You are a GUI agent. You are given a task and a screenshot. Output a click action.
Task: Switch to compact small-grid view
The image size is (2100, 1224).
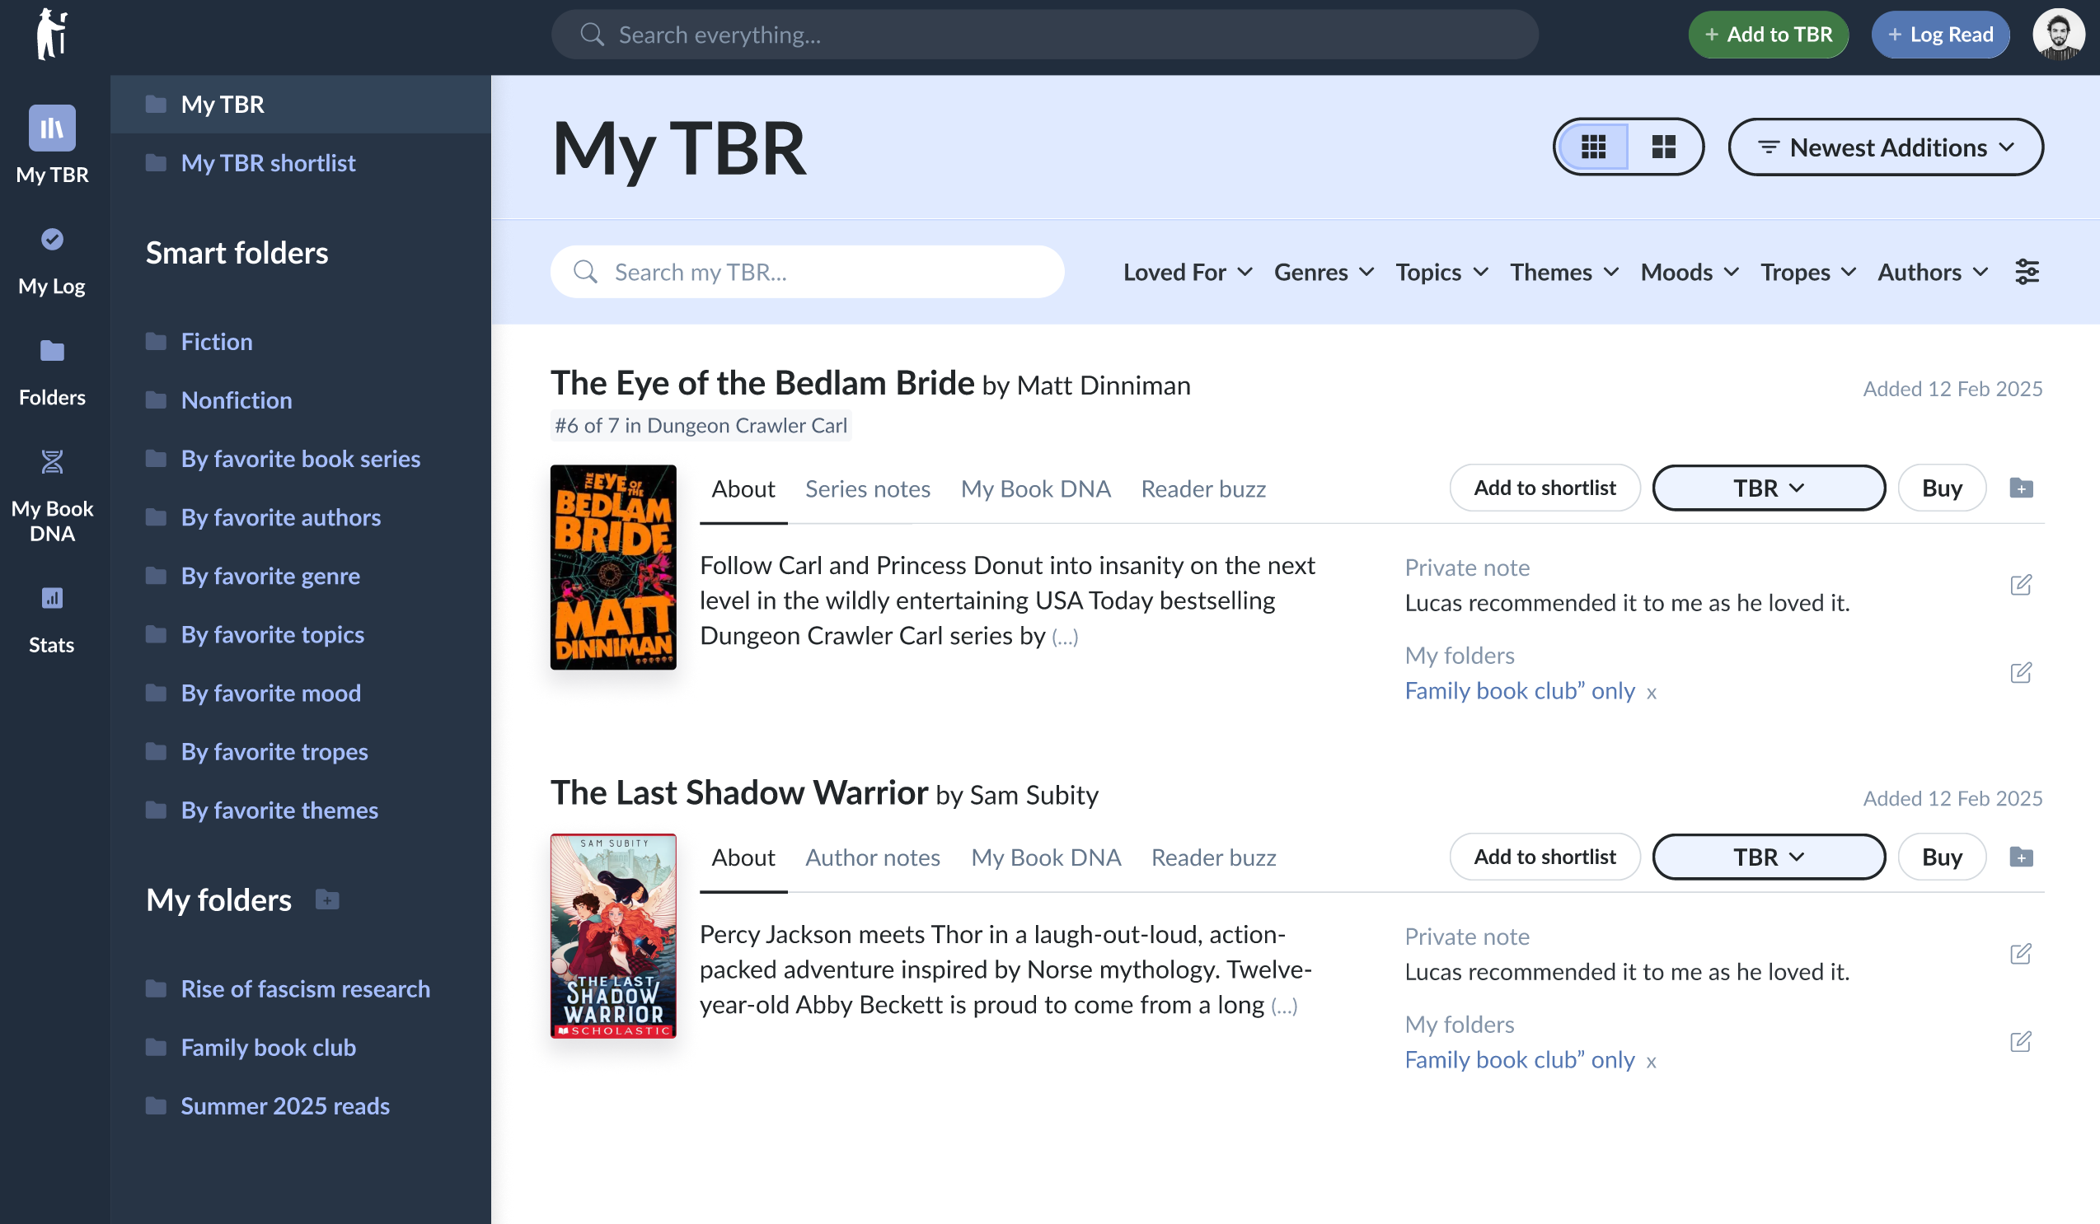point(1592,147)
